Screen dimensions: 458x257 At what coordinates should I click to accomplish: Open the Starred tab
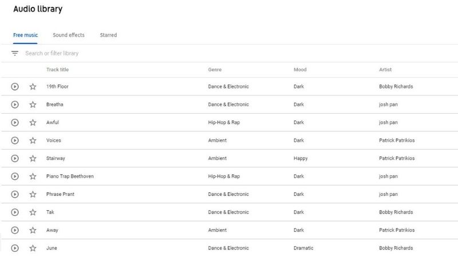coord(108,35)
